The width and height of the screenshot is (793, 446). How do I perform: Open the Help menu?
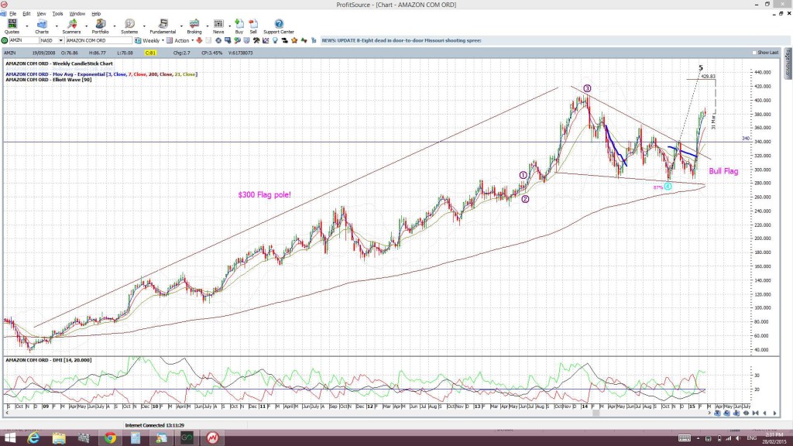[x=96, y=14]
